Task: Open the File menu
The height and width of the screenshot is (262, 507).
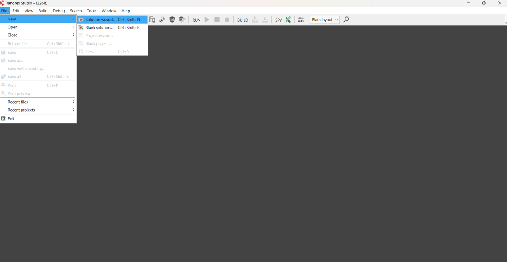Action: tap(4, 11)
